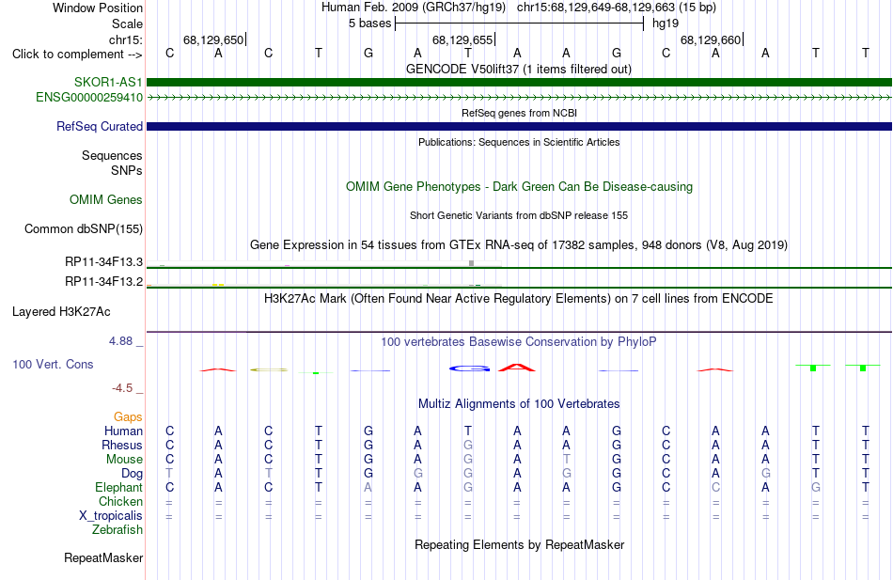This screenshot has width=893, height=580.
Task: Click the gray G in the Rhesus row
Action: (468, 445)
